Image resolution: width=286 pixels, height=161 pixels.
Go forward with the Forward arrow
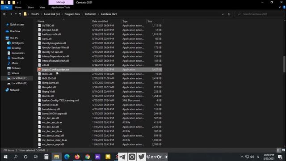click(11, 14)
